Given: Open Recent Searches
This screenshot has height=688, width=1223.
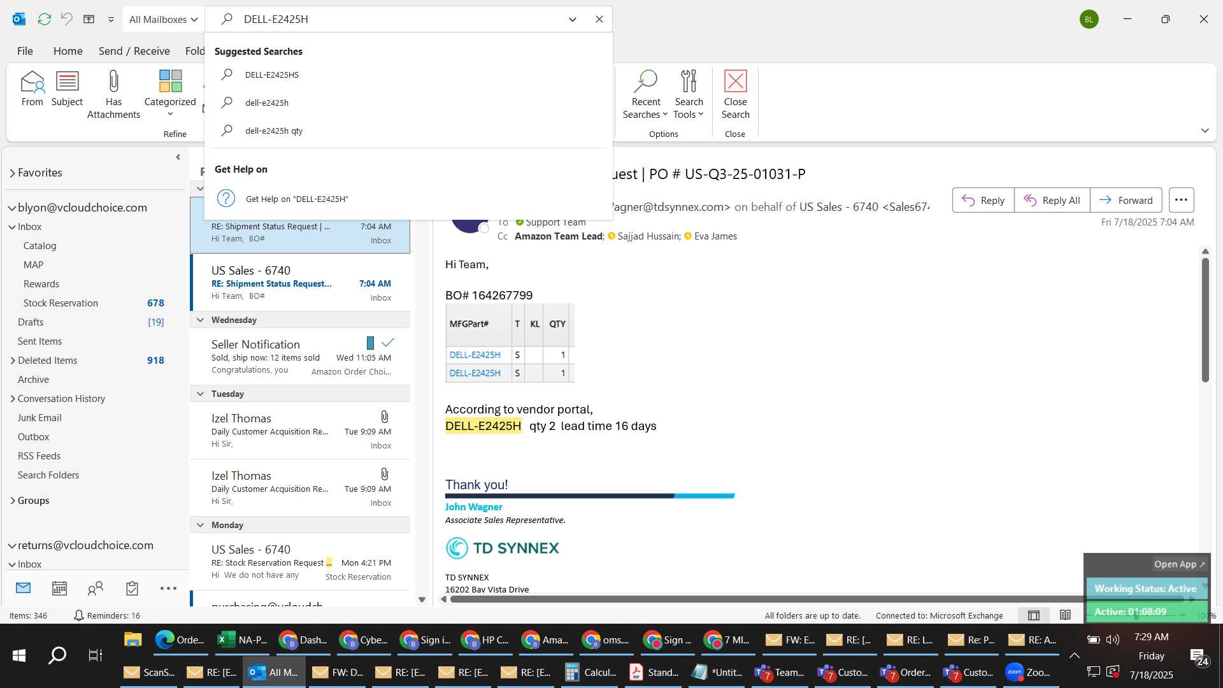Looking at the screenshot, I should coord(645,94).
